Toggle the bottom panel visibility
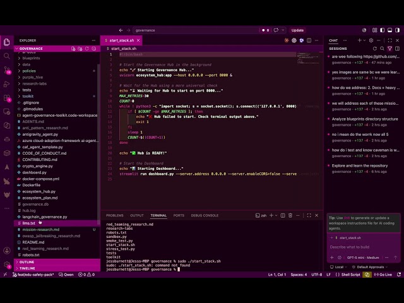This screenshot has height=303, width=404. point(390,30)
